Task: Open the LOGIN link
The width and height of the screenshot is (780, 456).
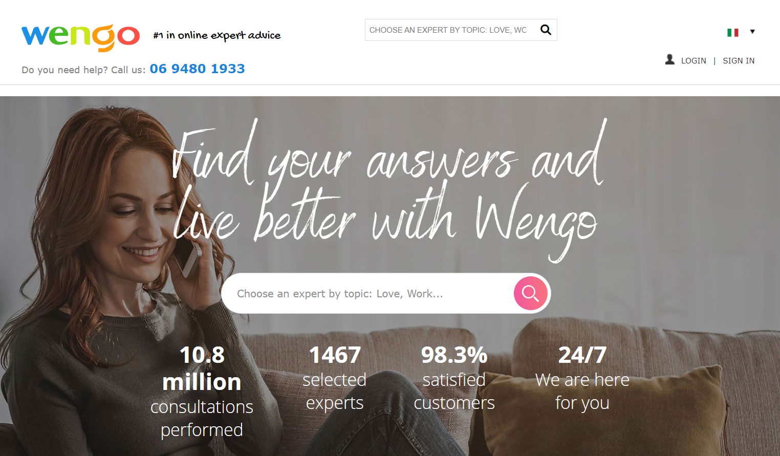Action: 694,60
